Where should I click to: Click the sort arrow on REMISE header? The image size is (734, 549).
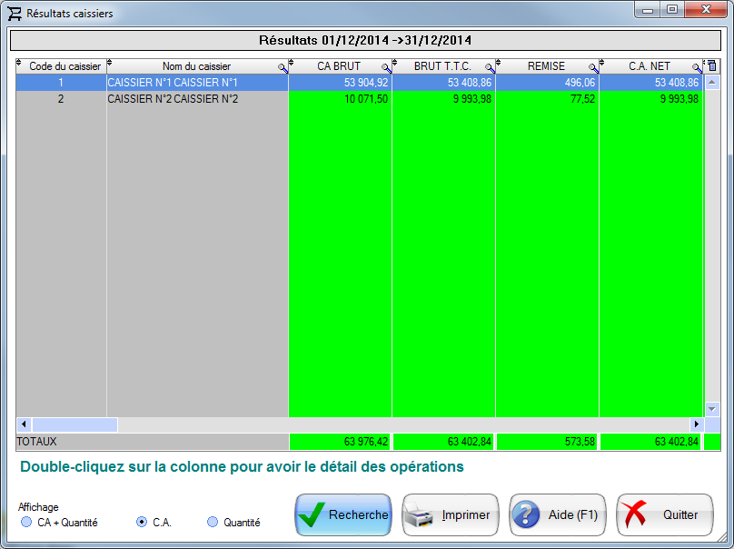[499, 64]
